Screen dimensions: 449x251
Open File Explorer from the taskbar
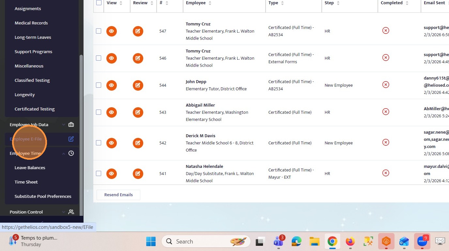pos(314,242)
